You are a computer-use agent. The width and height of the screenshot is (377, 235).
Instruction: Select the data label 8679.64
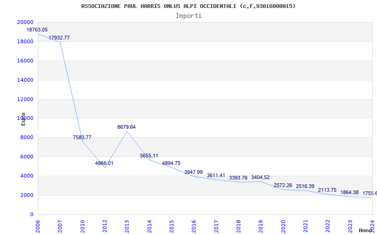coord(126,127)
